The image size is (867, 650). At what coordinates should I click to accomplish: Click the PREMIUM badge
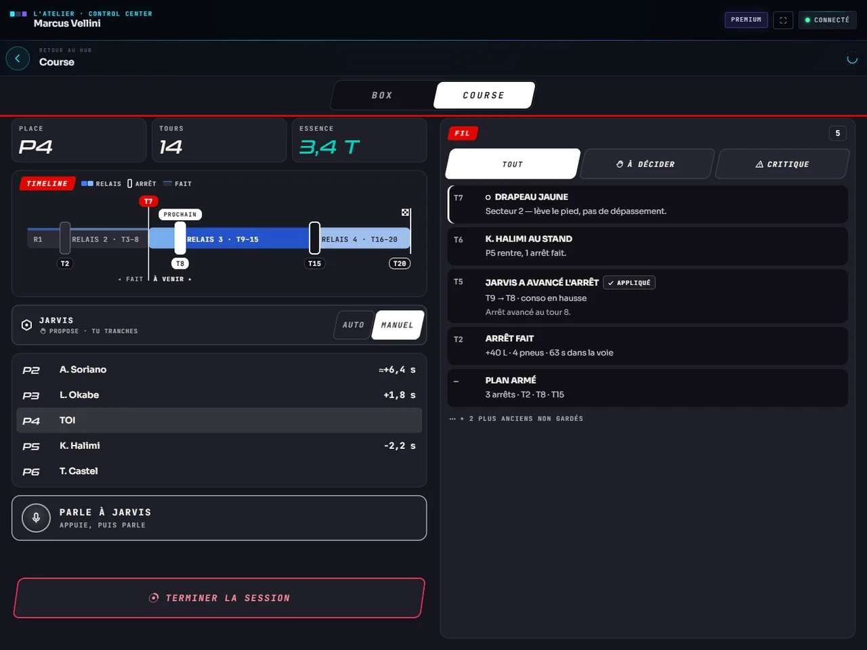coord(746,20)
